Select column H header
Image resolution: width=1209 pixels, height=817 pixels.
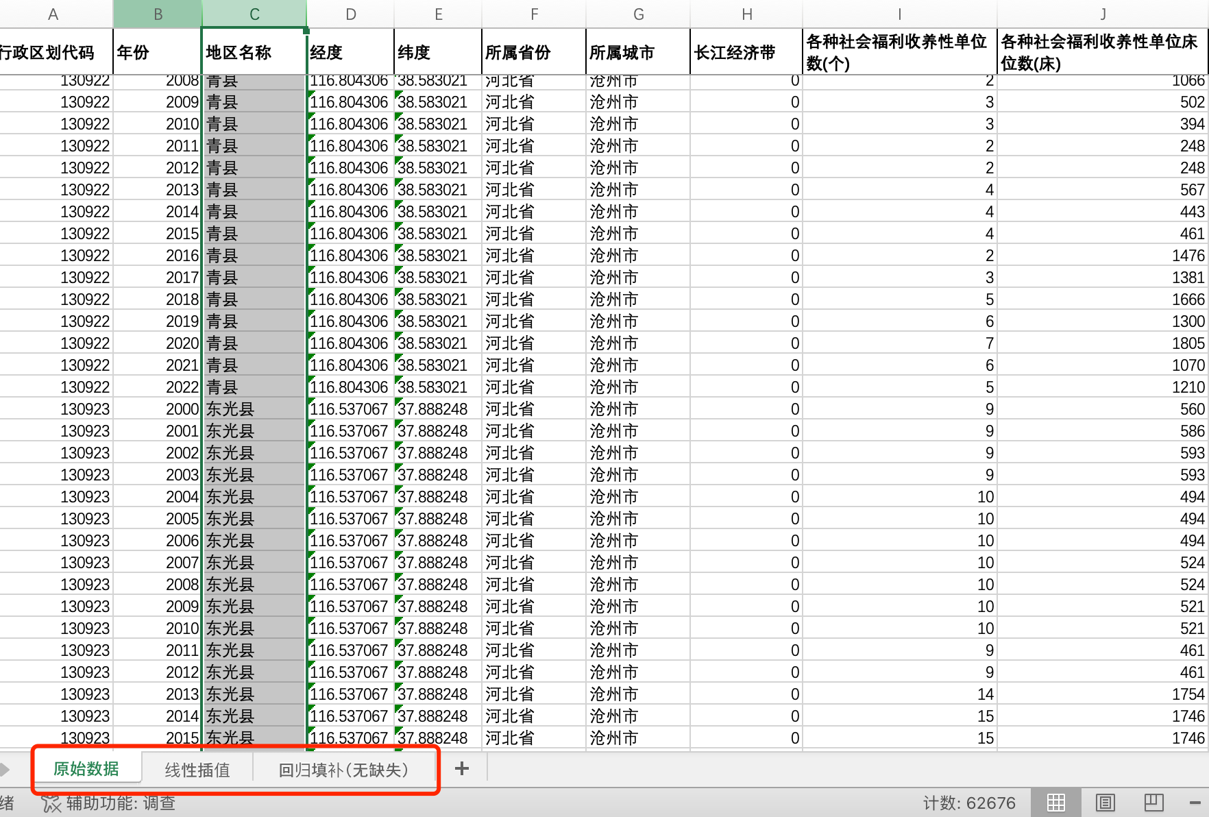coord(746,14)
